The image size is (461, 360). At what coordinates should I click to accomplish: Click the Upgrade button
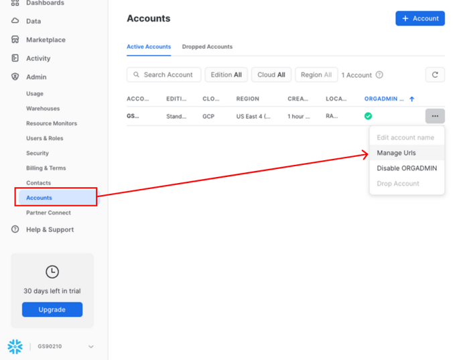[x=52, y=310]
